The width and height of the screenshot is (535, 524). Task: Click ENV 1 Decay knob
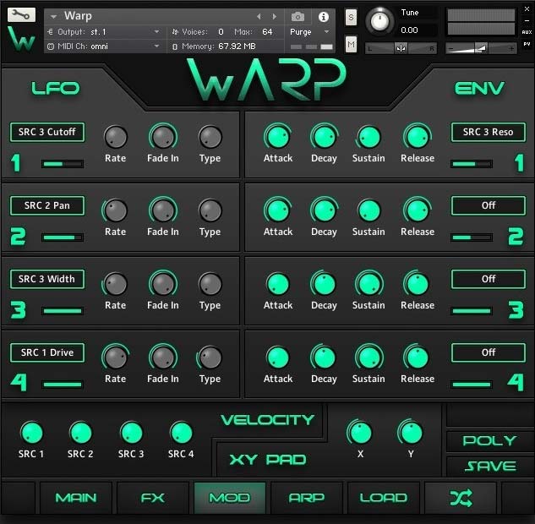pyautogui.click(x=324, y=137)
